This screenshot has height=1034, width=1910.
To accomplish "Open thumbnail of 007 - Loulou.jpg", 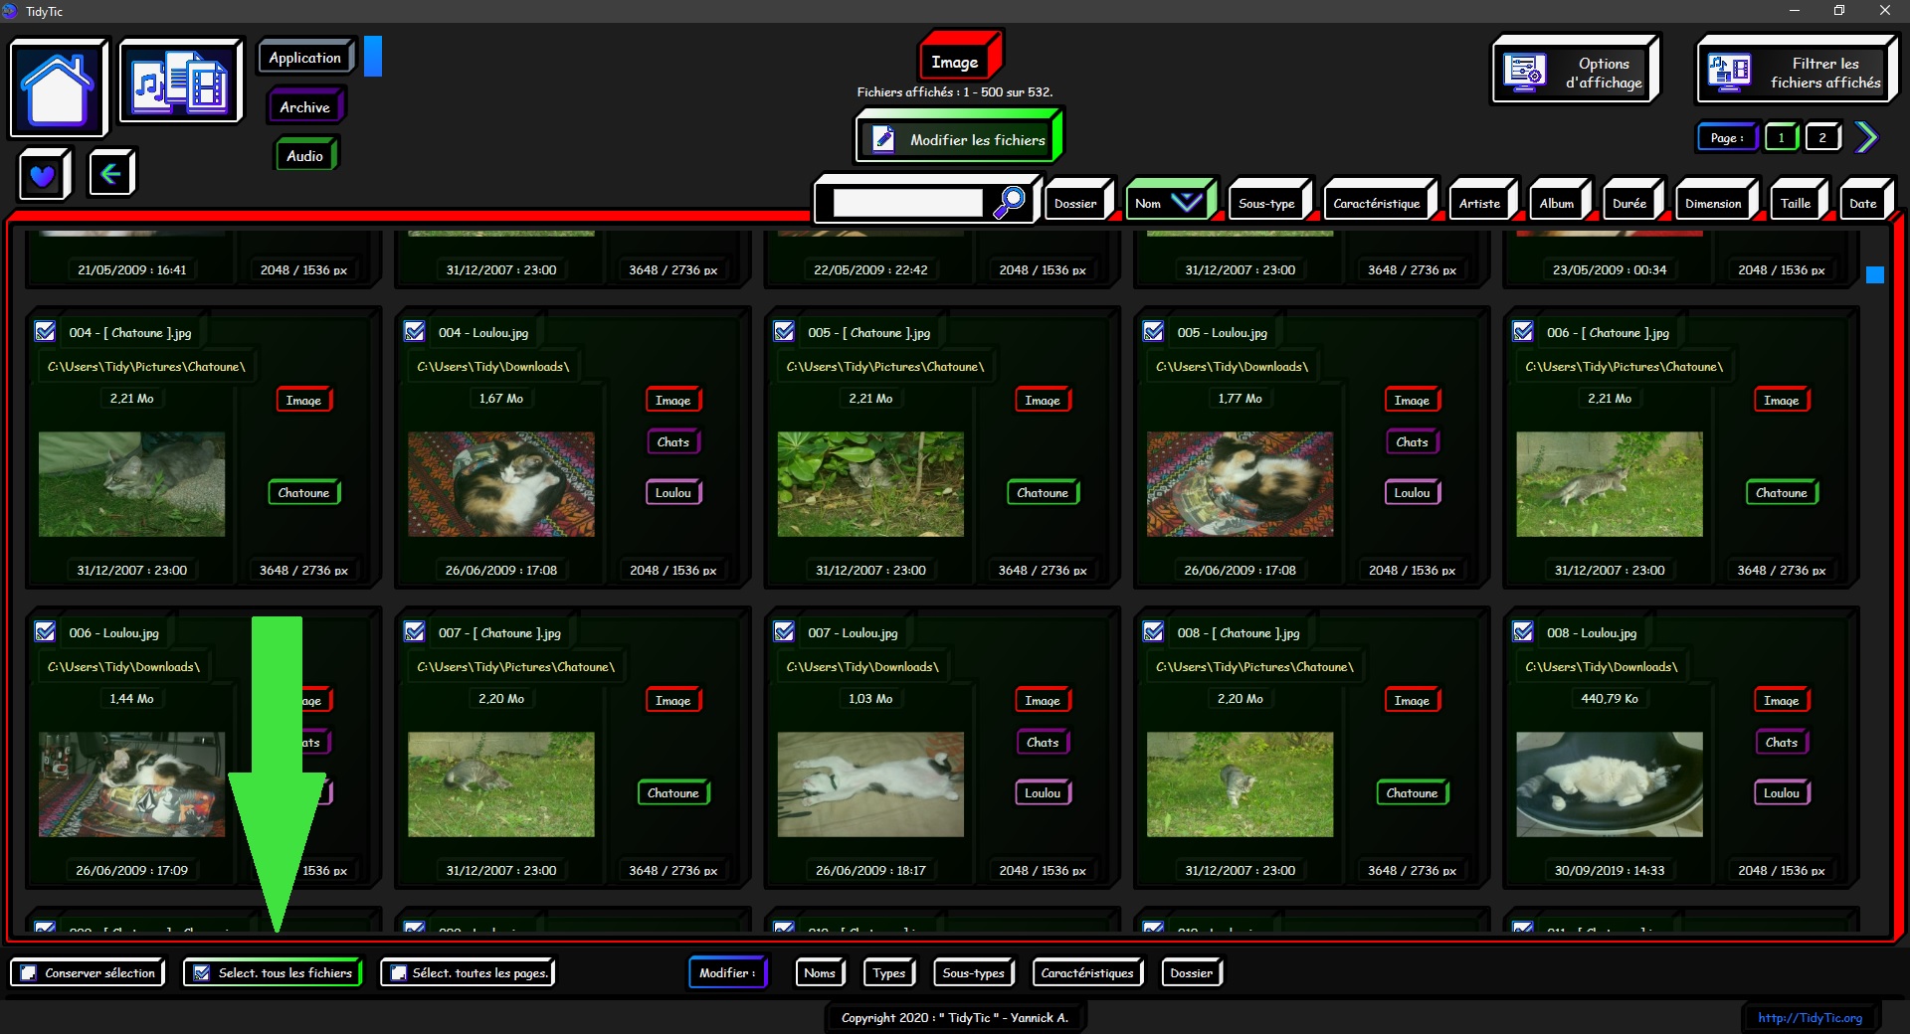I will click(870, 784).
